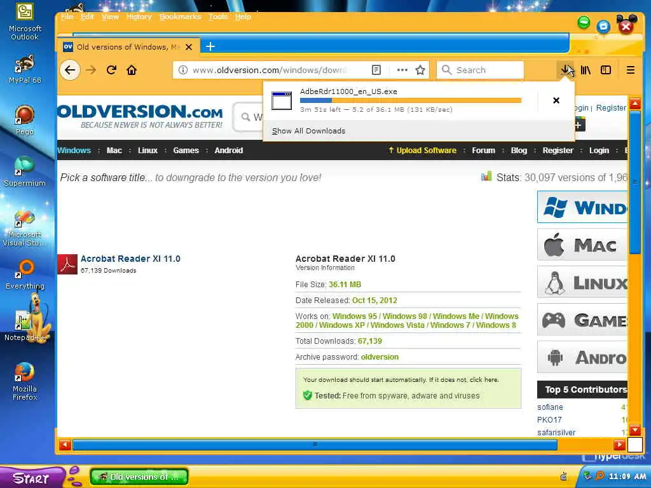The height and width of the screenshot is (488, 651).
Task: Click horizontal scrollbar left arrow
Action: (x=65, y=445)
